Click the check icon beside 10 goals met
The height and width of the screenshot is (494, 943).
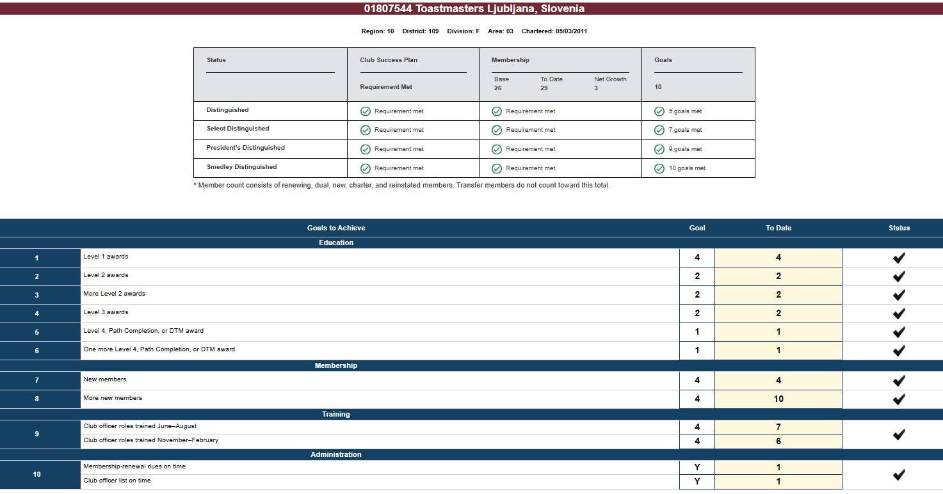[659, 168]
